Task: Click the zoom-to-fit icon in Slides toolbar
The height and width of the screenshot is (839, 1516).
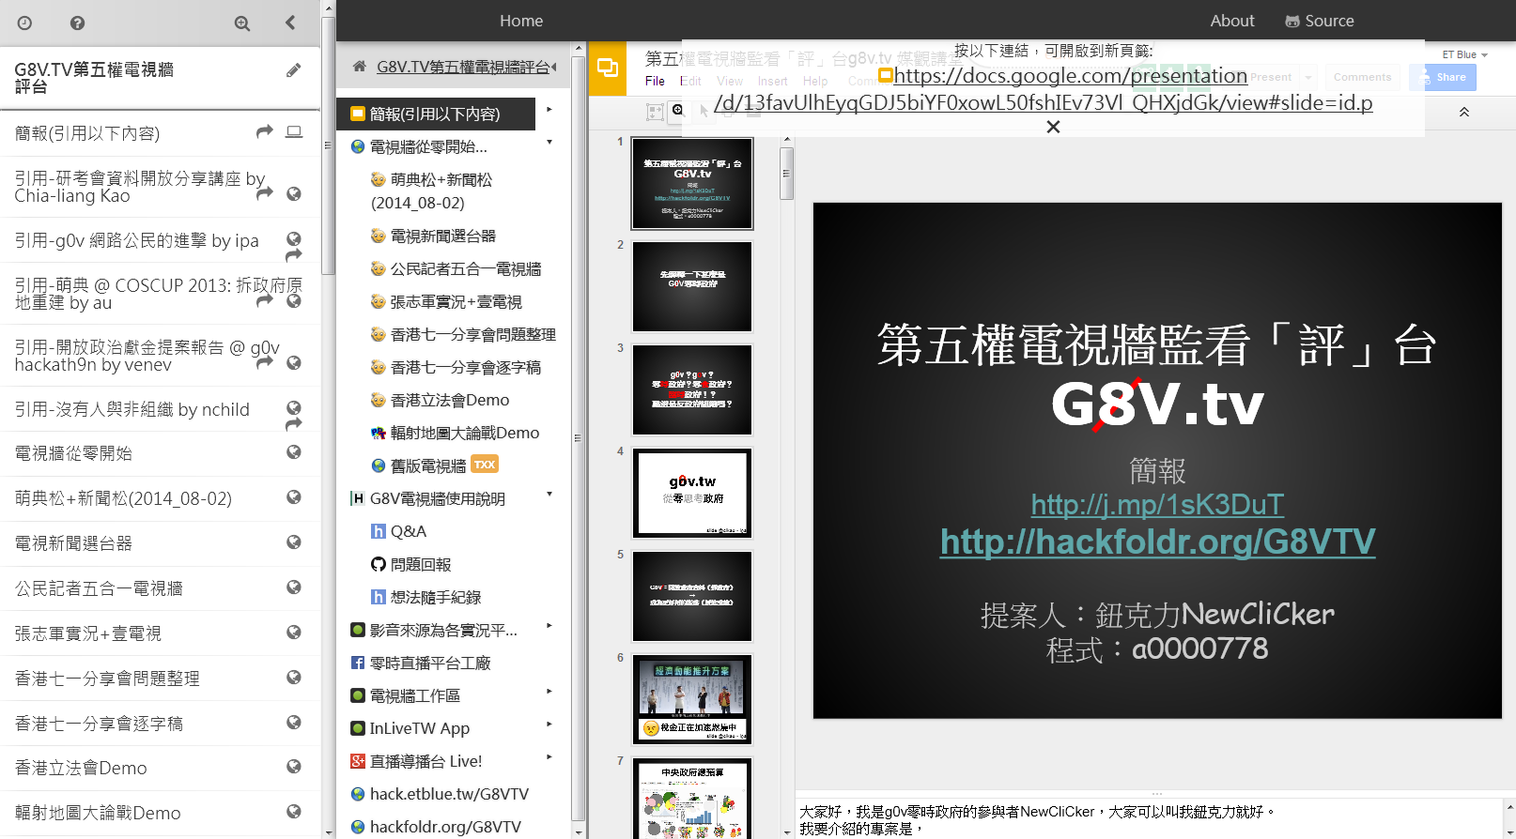Action: click(655, 112)
